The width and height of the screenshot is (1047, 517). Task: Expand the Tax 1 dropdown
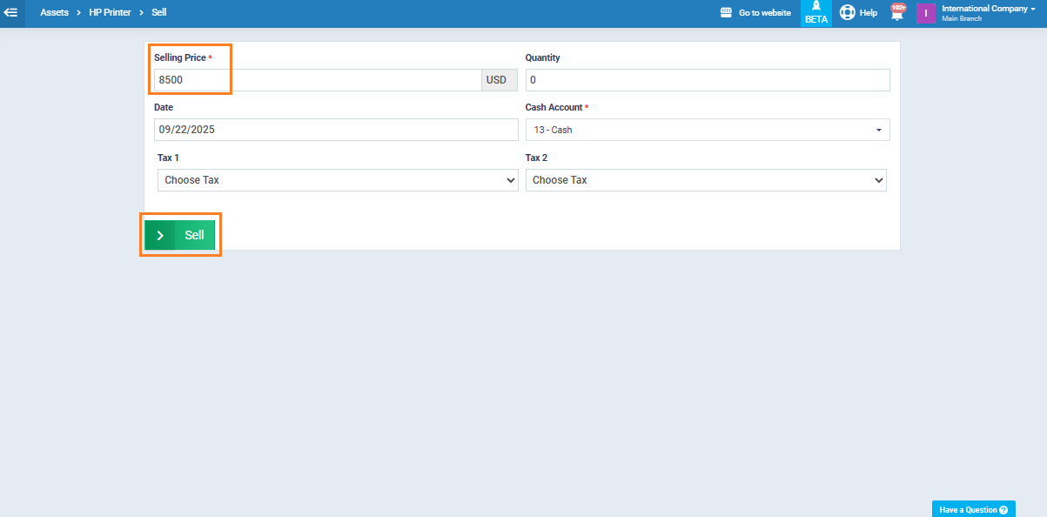coord(338,180)
